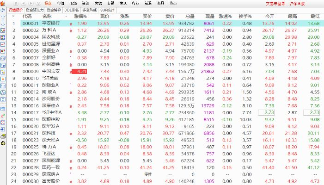Open the line chart sidebar icon
324x185 pixels.
(3, 43)
